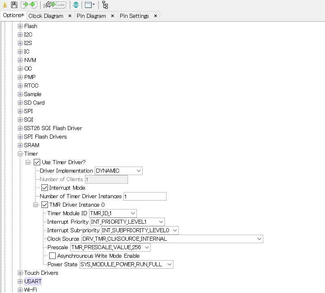Switch to the Options tab
This screenshot has height=293, width=325.
(13, 15)
